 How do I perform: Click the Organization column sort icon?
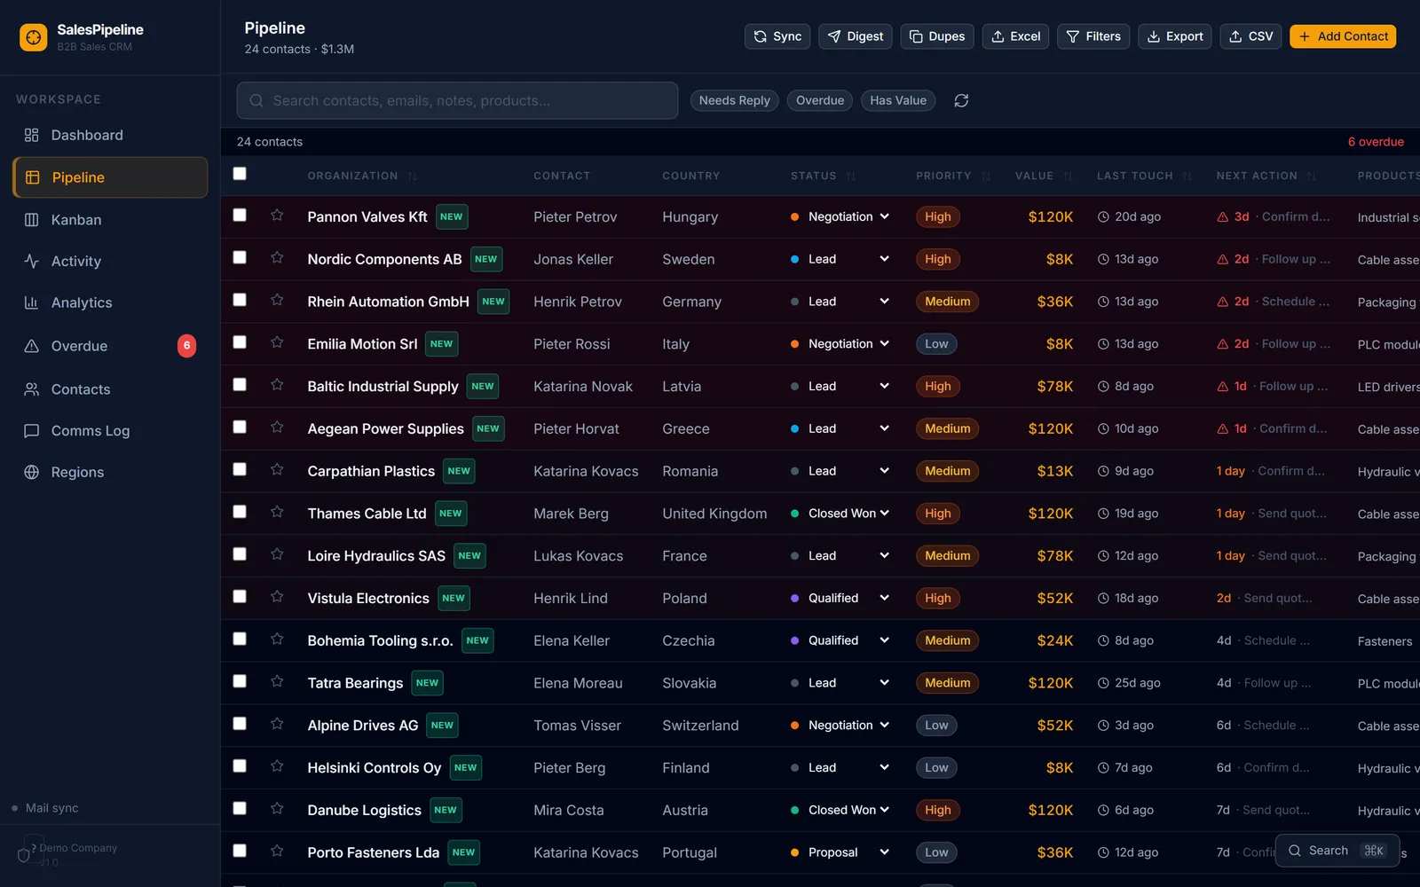click(x=413, y=177)
